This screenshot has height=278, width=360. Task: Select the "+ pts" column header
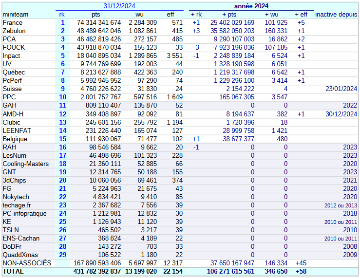229,15
